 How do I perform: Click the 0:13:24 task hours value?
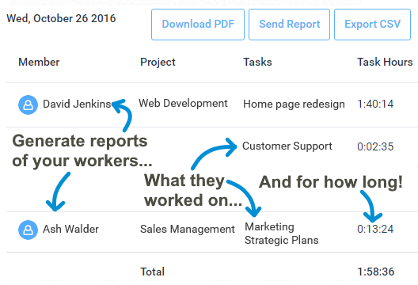[375, 229]
